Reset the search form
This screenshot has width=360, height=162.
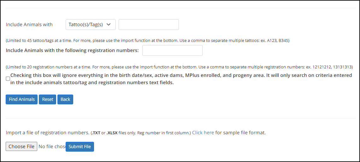(48, 99)
